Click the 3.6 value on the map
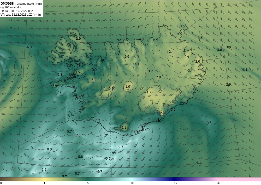 pyautogui.click(x=77, y=72)
